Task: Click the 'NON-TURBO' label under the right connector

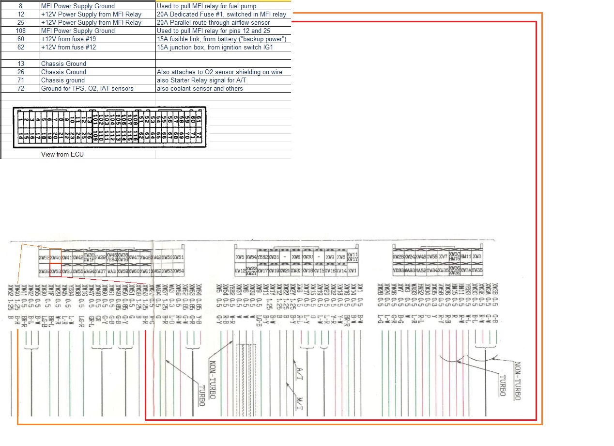Action: tap(517, 381)
